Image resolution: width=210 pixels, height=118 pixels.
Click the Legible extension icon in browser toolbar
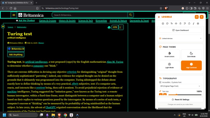tap(183, 8)
